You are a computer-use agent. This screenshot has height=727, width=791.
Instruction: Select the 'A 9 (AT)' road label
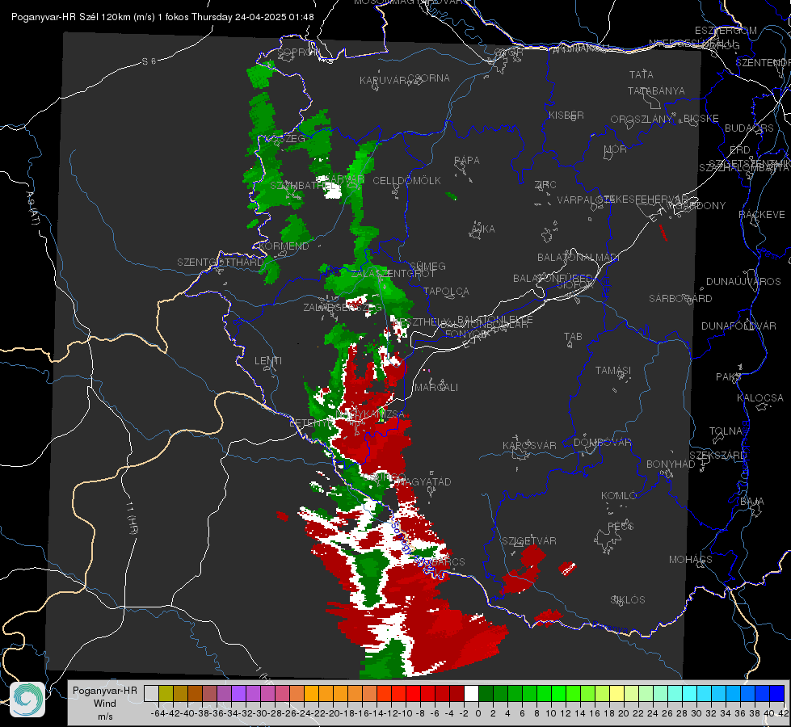click(32, 209)
